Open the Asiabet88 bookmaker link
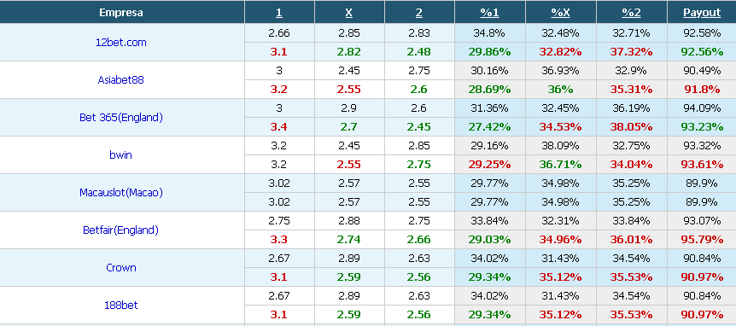736x326 pixels. (120, 79)
